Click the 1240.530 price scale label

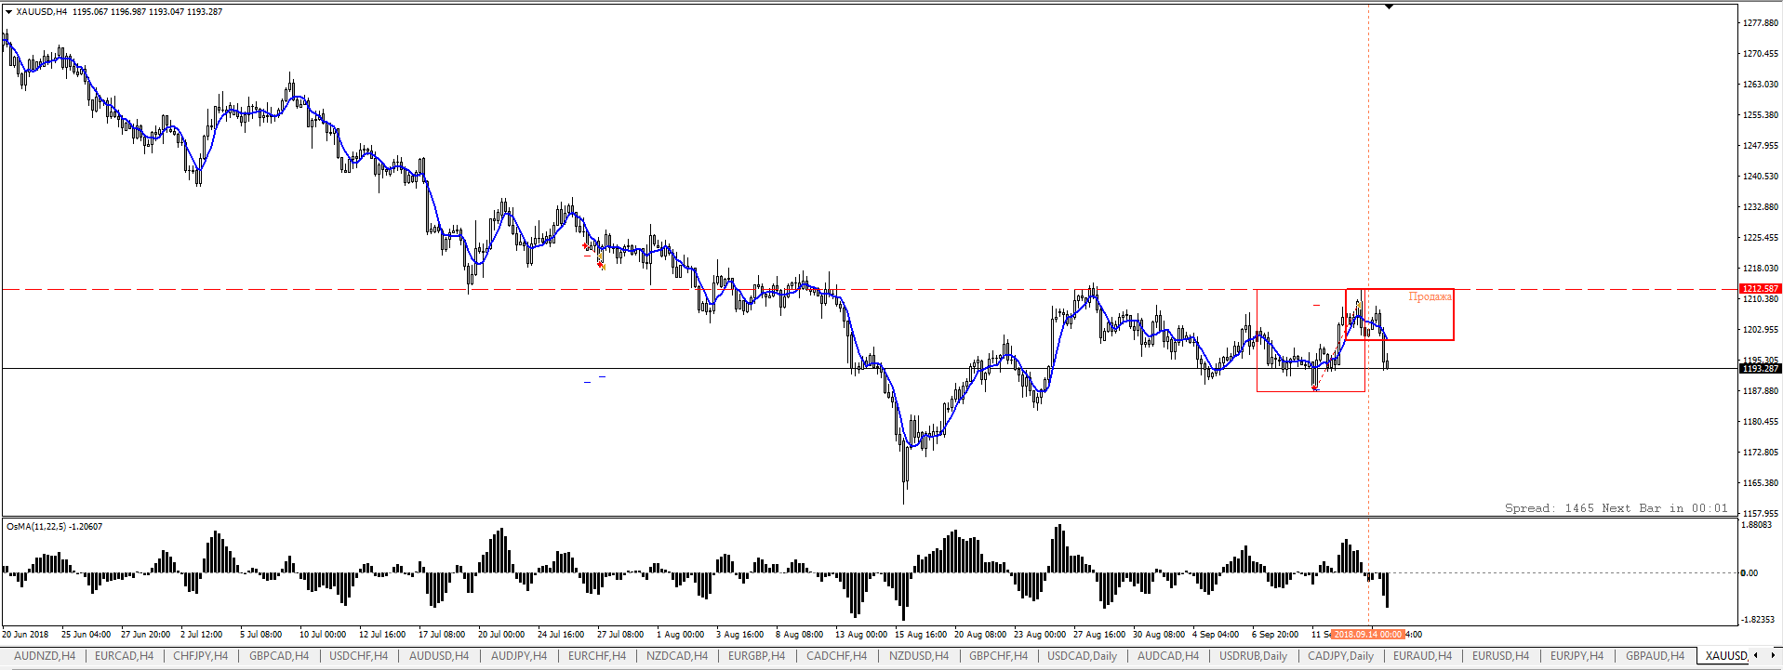tap(1760, 176)
